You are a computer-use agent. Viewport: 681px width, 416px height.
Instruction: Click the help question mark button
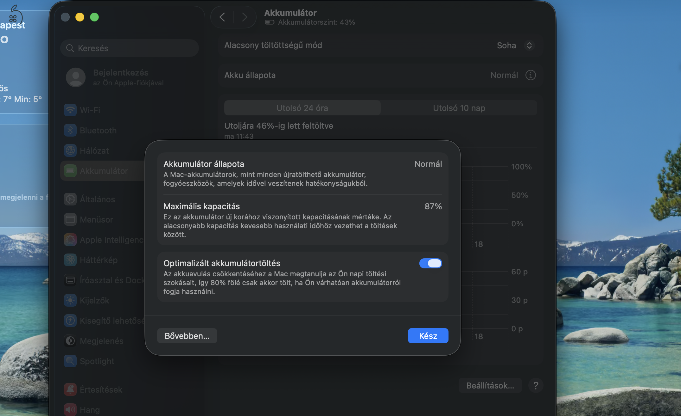coord(536,385)
